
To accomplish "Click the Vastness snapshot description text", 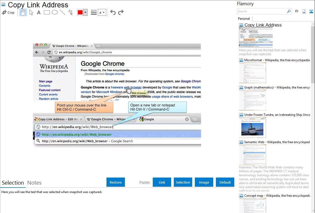I will click(x=274, y=179).
